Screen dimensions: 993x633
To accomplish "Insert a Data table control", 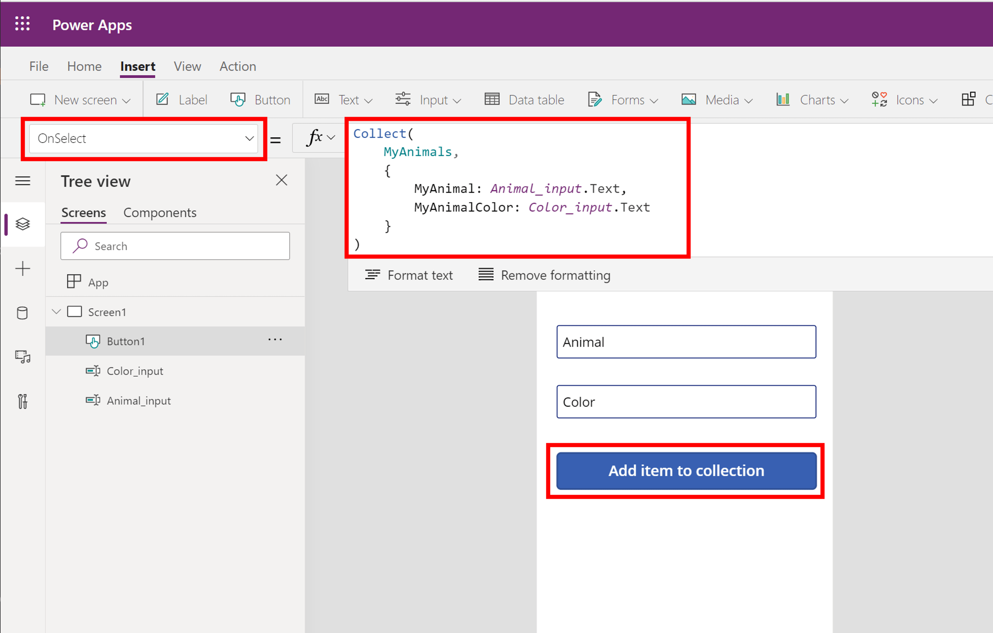I will click(x=524, y=100).
